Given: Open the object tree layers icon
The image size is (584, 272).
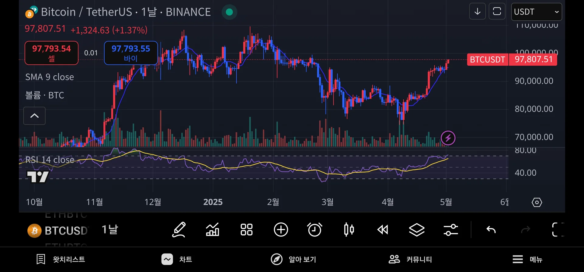Looking at the screenshot, I should pos(417,230).
